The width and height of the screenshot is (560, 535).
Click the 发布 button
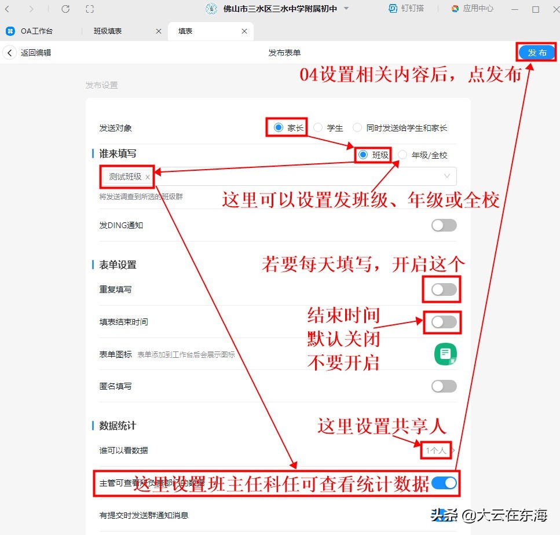[536, 52]
